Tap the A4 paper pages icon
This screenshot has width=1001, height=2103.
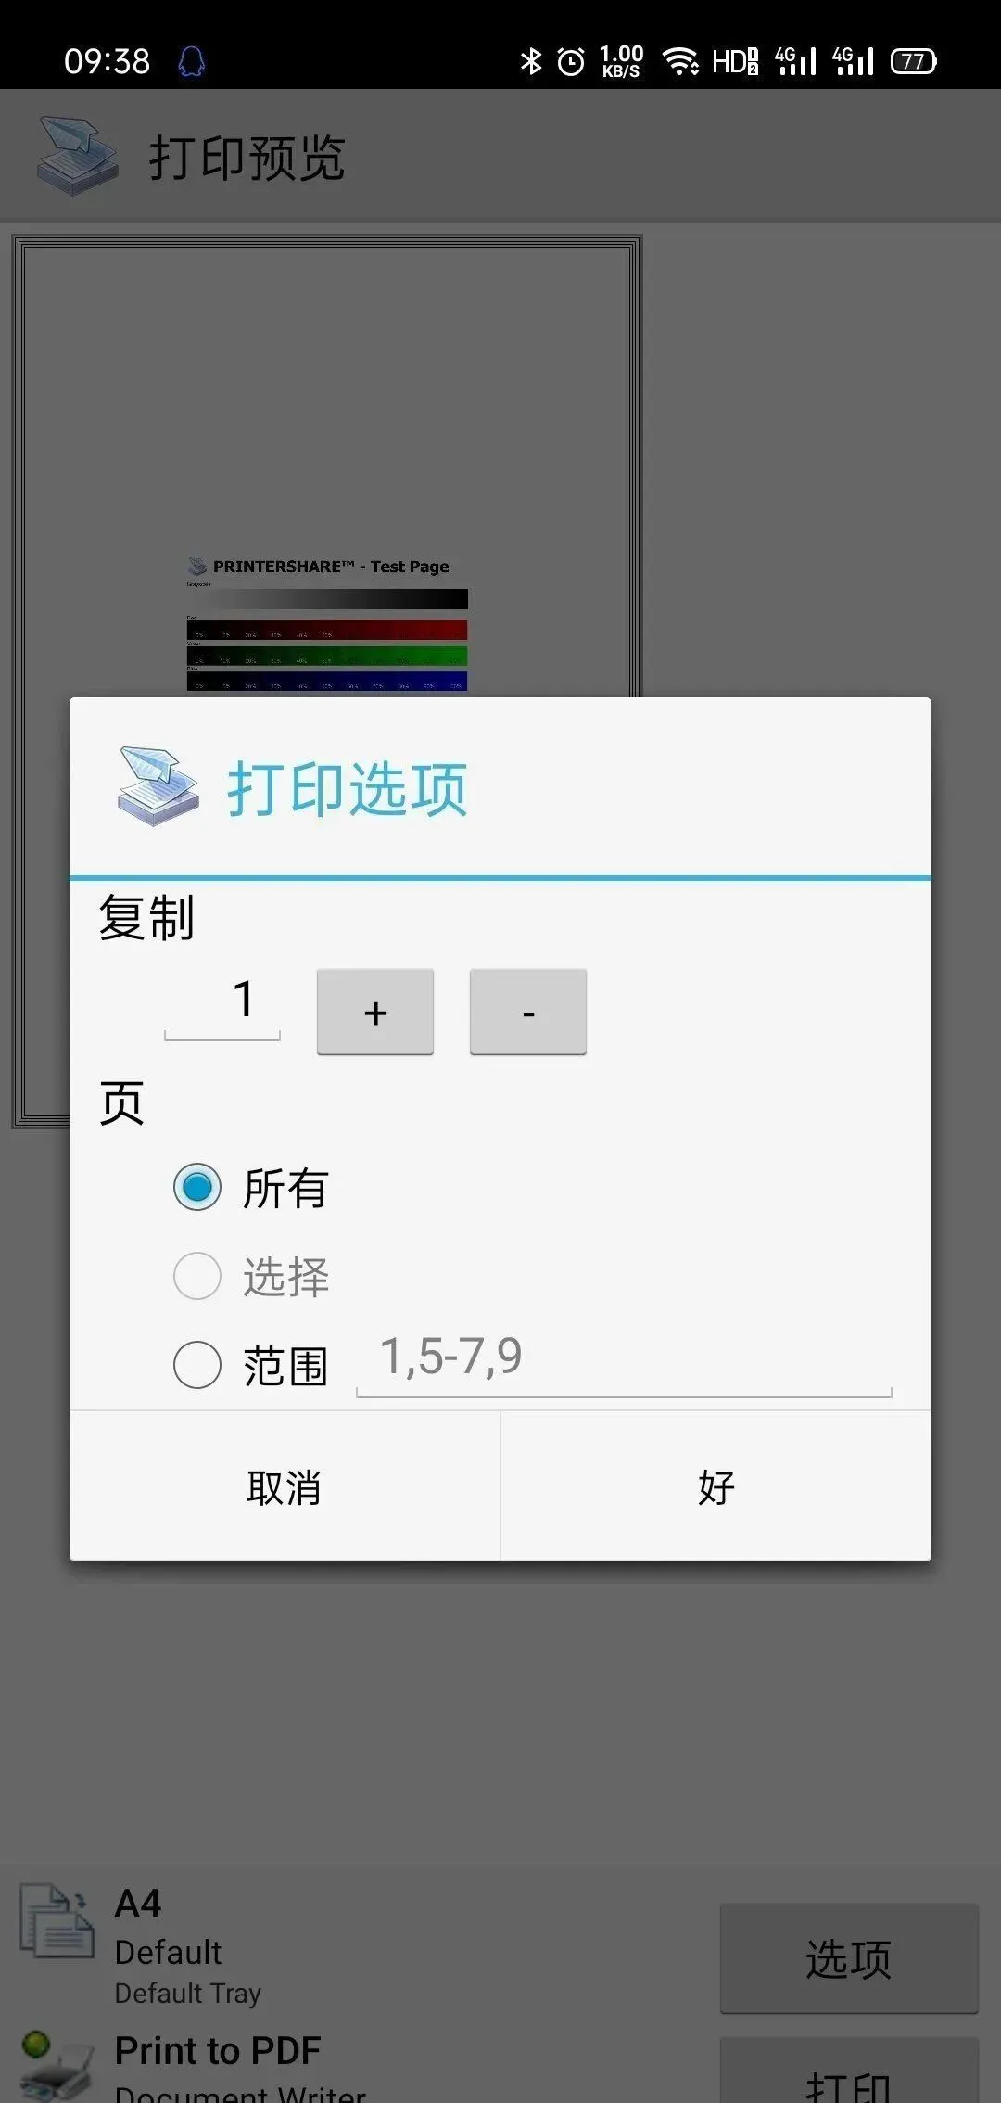coord(57,1920)
